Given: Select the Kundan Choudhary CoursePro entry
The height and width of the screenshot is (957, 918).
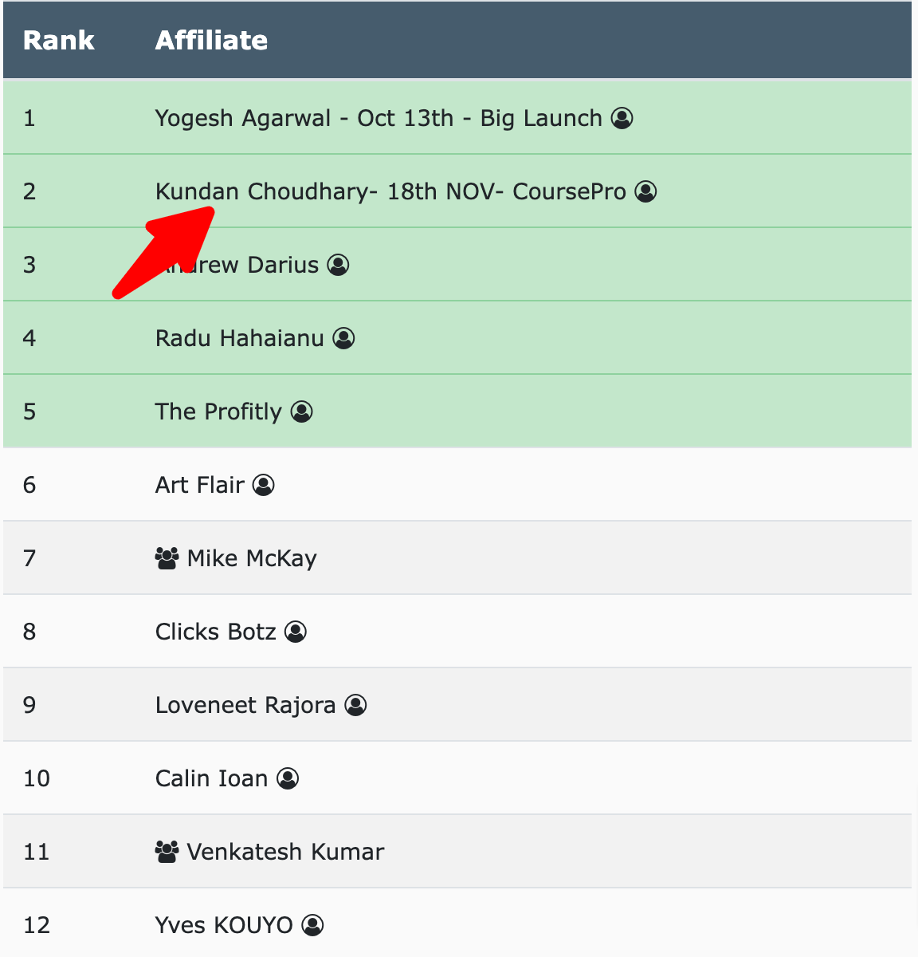Looking at the screenshot, I should click(390, 191).
